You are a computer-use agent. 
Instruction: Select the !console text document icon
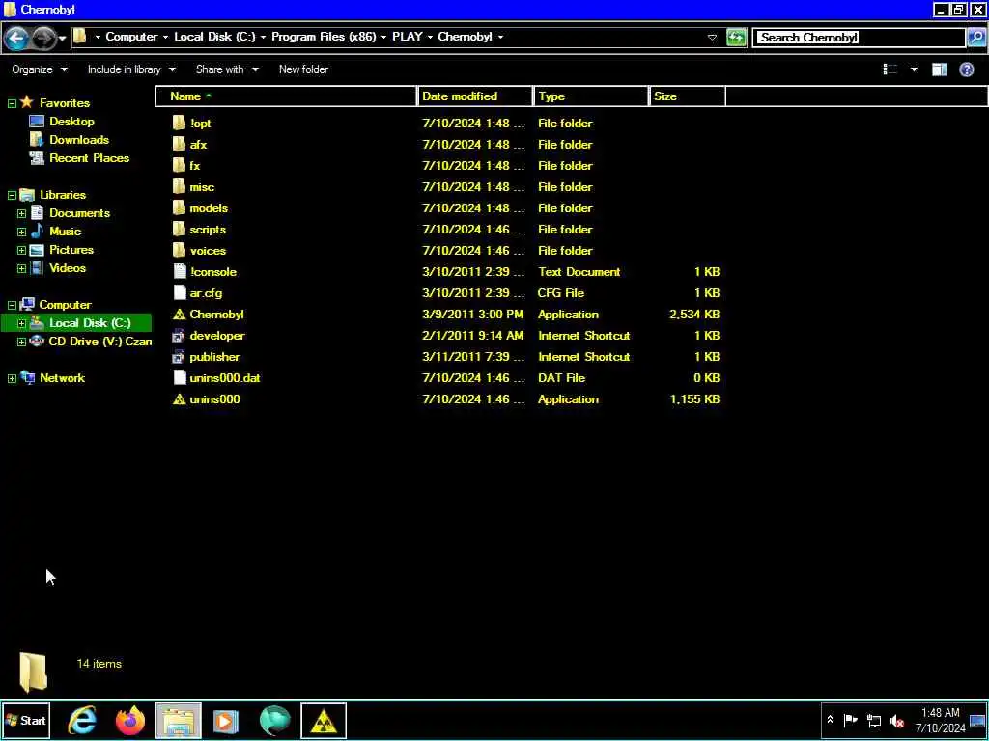tap(179, 271)
